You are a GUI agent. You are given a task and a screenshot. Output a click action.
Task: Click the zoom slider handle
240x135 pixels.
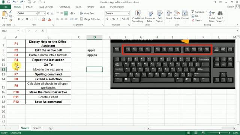(x=220, y=133)
